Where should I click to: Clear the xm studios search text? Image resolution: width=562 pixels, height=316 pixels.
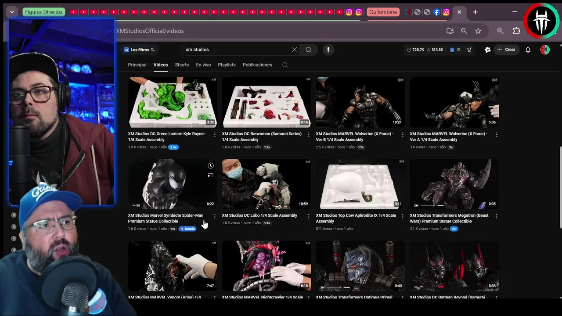(x=294, y=50)
